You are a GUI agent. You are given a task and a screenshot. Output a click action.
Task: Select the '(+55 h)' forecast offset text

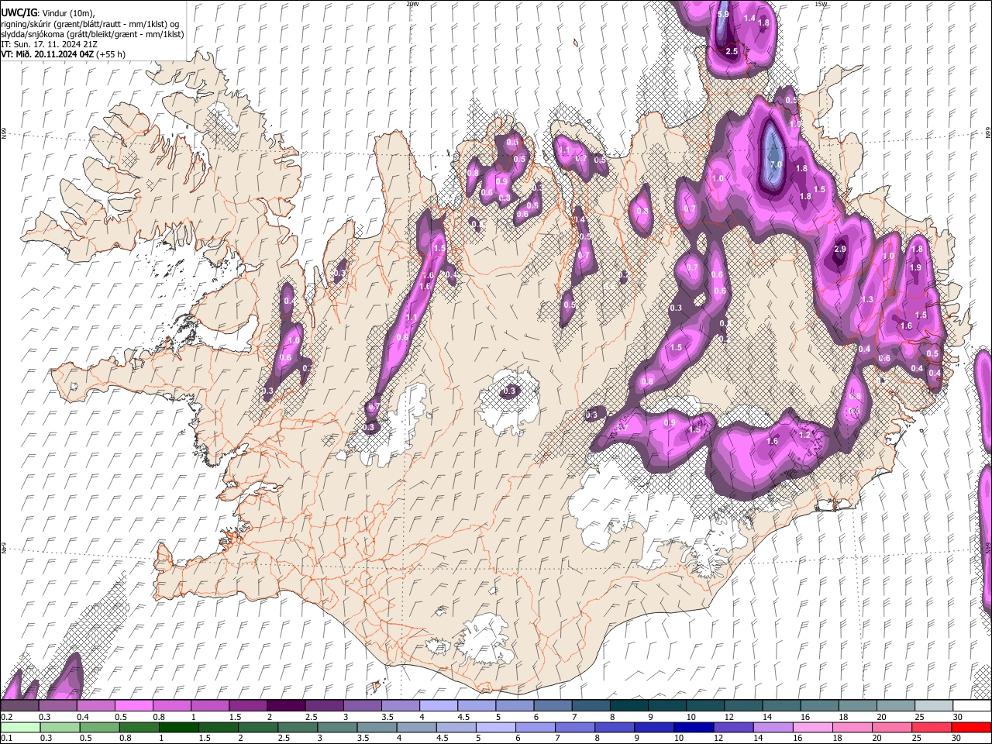click(111, 54)
